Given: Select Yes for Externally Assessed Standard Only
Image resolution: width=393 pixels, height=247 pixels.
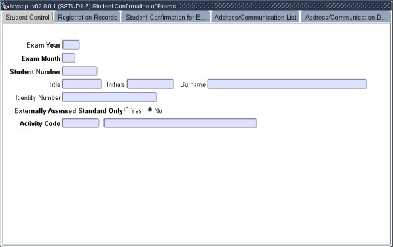Looking at the screenshot, I should 126,110.
